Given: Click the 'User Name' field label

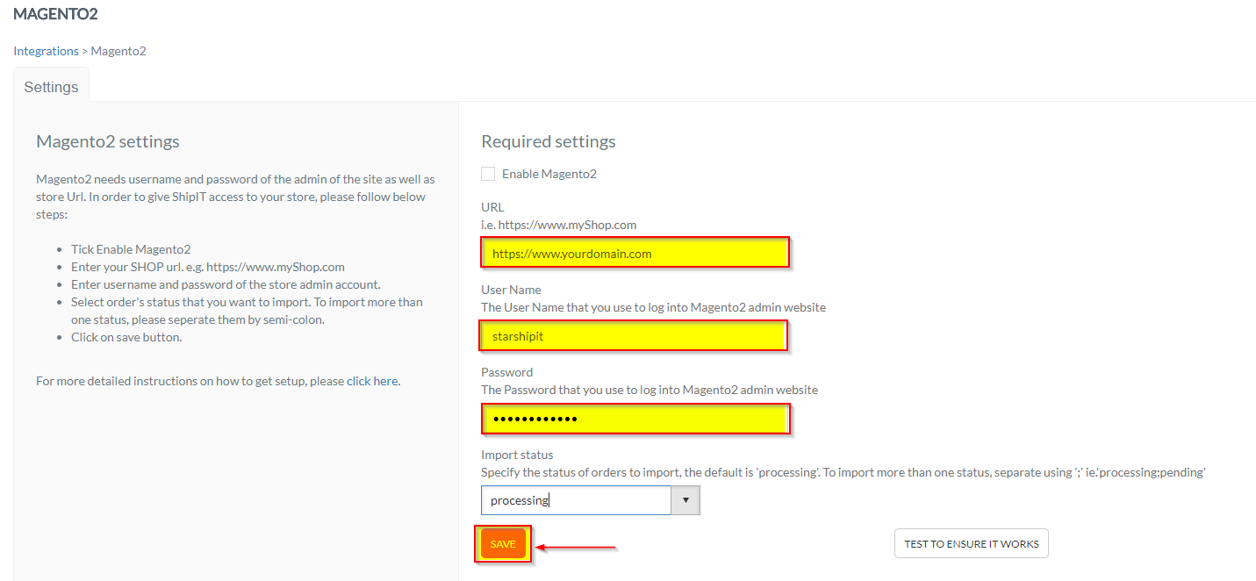Looking at the screenshot, I should [x=511, y=290].
